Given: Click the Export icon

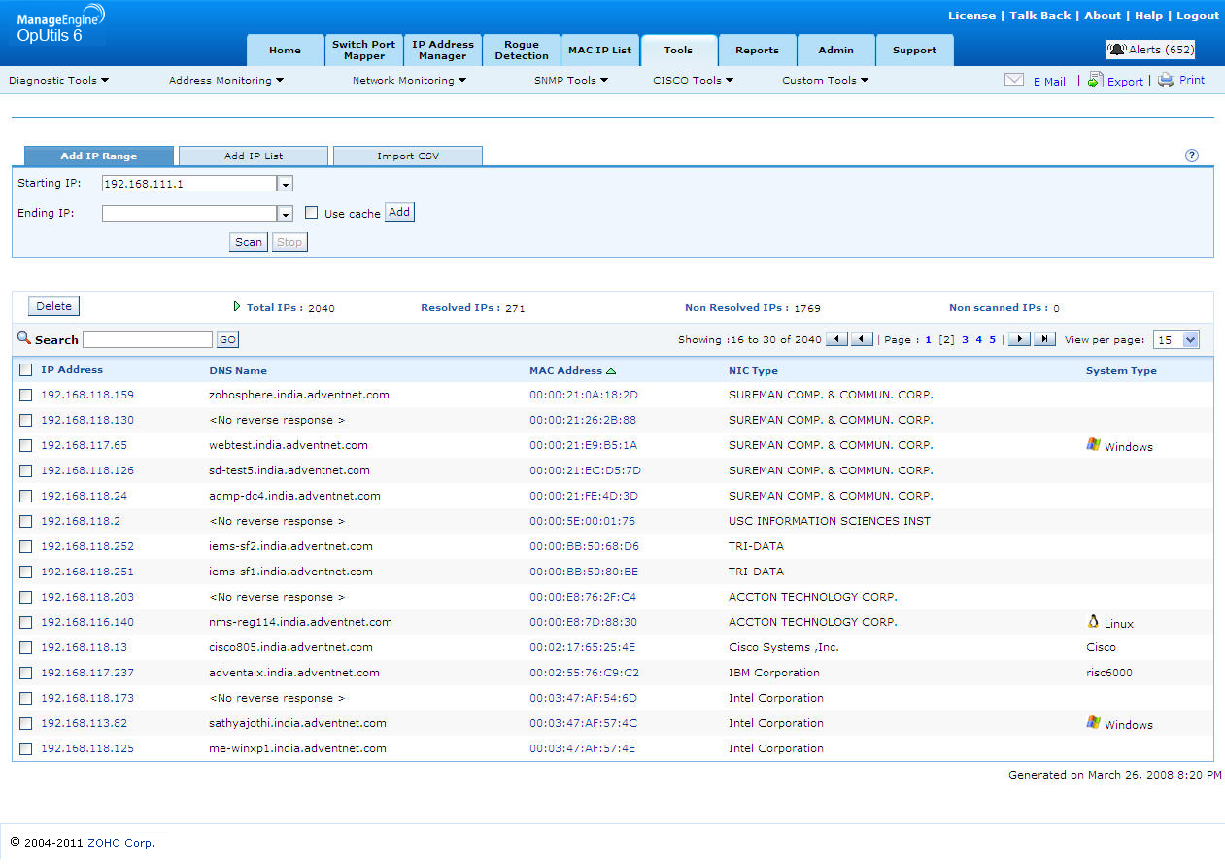Looking at the screenshot, I should click(1095, 81).
